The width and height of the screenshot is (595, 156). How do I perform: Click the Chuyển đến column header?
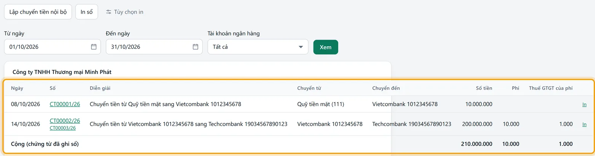[x=386, y=88]
